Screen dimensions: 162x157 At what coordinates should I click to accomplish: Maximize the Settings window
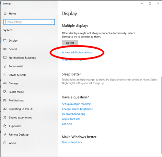pyautogui.click(x=150, y=4)
